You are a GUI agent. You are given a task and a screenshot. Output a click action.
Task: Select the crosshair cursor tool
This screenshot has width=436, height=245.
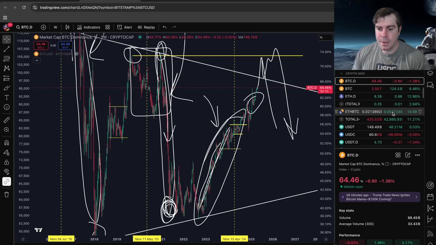pyautogui.click(x=6, y=40)
